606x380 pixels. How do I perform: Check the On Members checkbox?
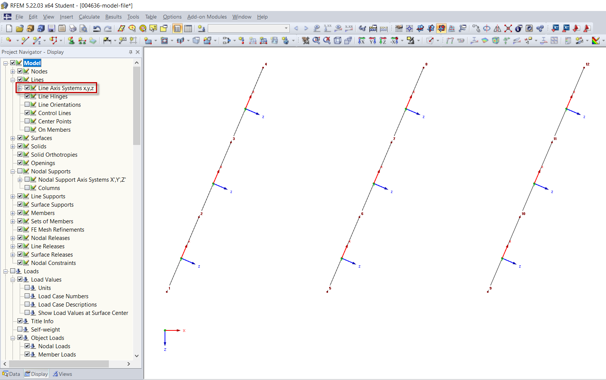(27, 129)
